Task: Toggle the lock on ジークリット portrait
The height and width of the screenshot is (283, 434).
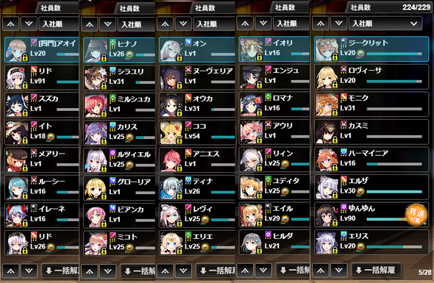Action: (335, 57)
